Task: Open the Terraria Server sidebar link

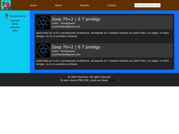Action: pyautogui.click(x=18, y=16)
